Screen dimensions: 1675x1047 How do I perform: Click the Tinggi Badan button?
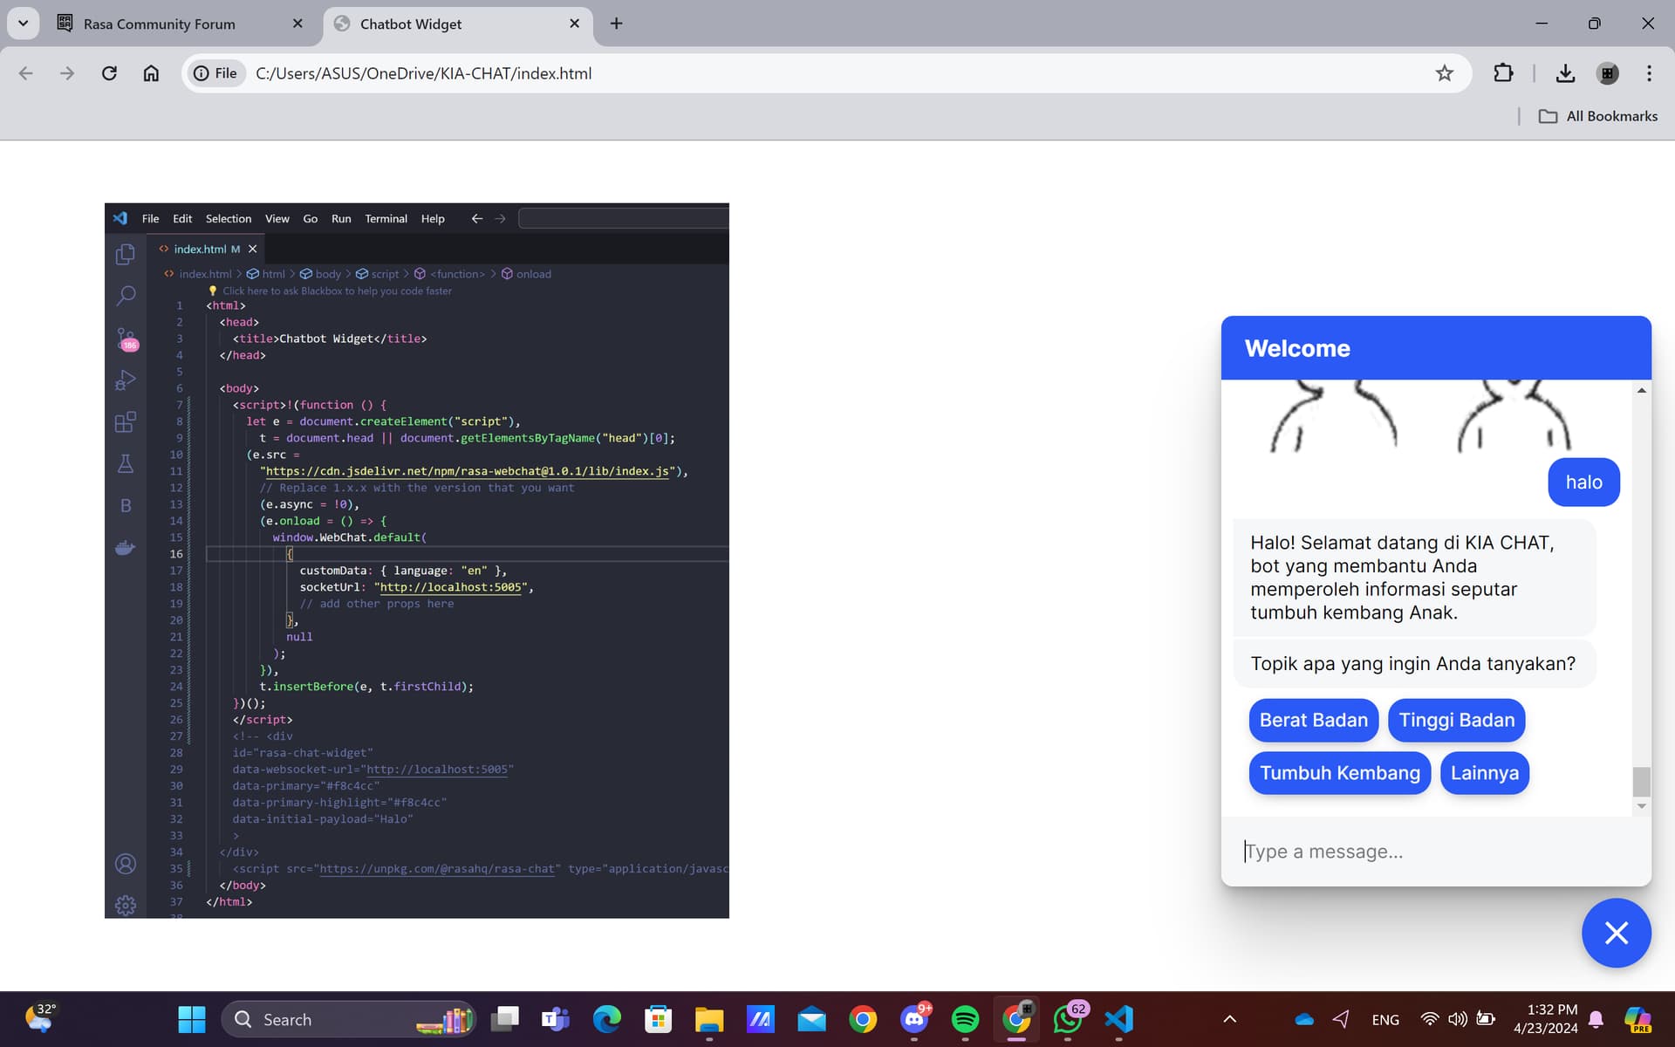click(x=1456, y=720)
